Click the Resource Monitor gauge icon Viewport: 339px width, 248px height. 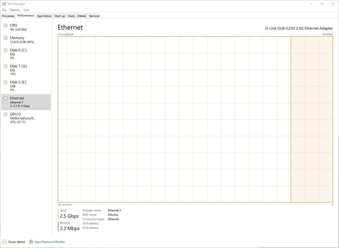(x=31, y=242)
